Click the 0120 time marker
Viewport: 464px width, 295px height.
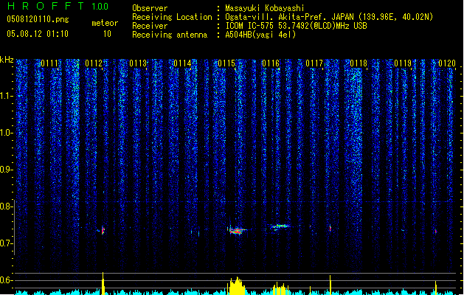(447, 63)
